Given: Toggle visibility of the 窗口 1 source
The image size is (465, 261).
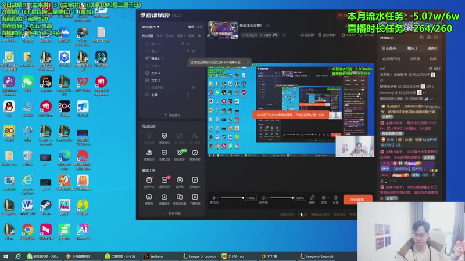Looking at the screenshot, I should click(x=193, y=51).
